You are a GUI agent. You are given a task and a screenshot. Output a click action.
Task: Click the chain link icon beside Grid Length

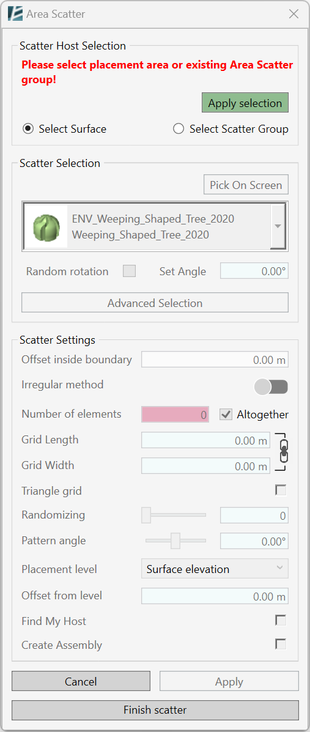point(282,451)
